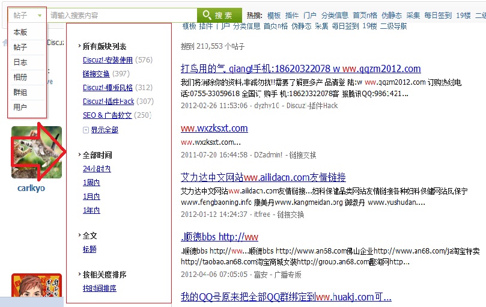The height and width of the screenshot is (307, 486).
Task: Filter by Discuz!-安装使用 forum
Action: (108, 60)
